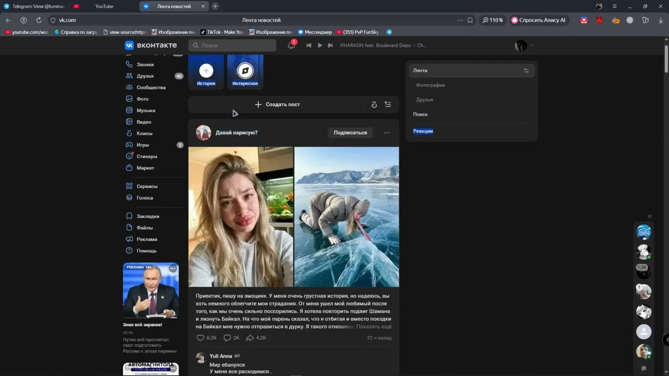Click the VK search field Поиск

[232, 45]
